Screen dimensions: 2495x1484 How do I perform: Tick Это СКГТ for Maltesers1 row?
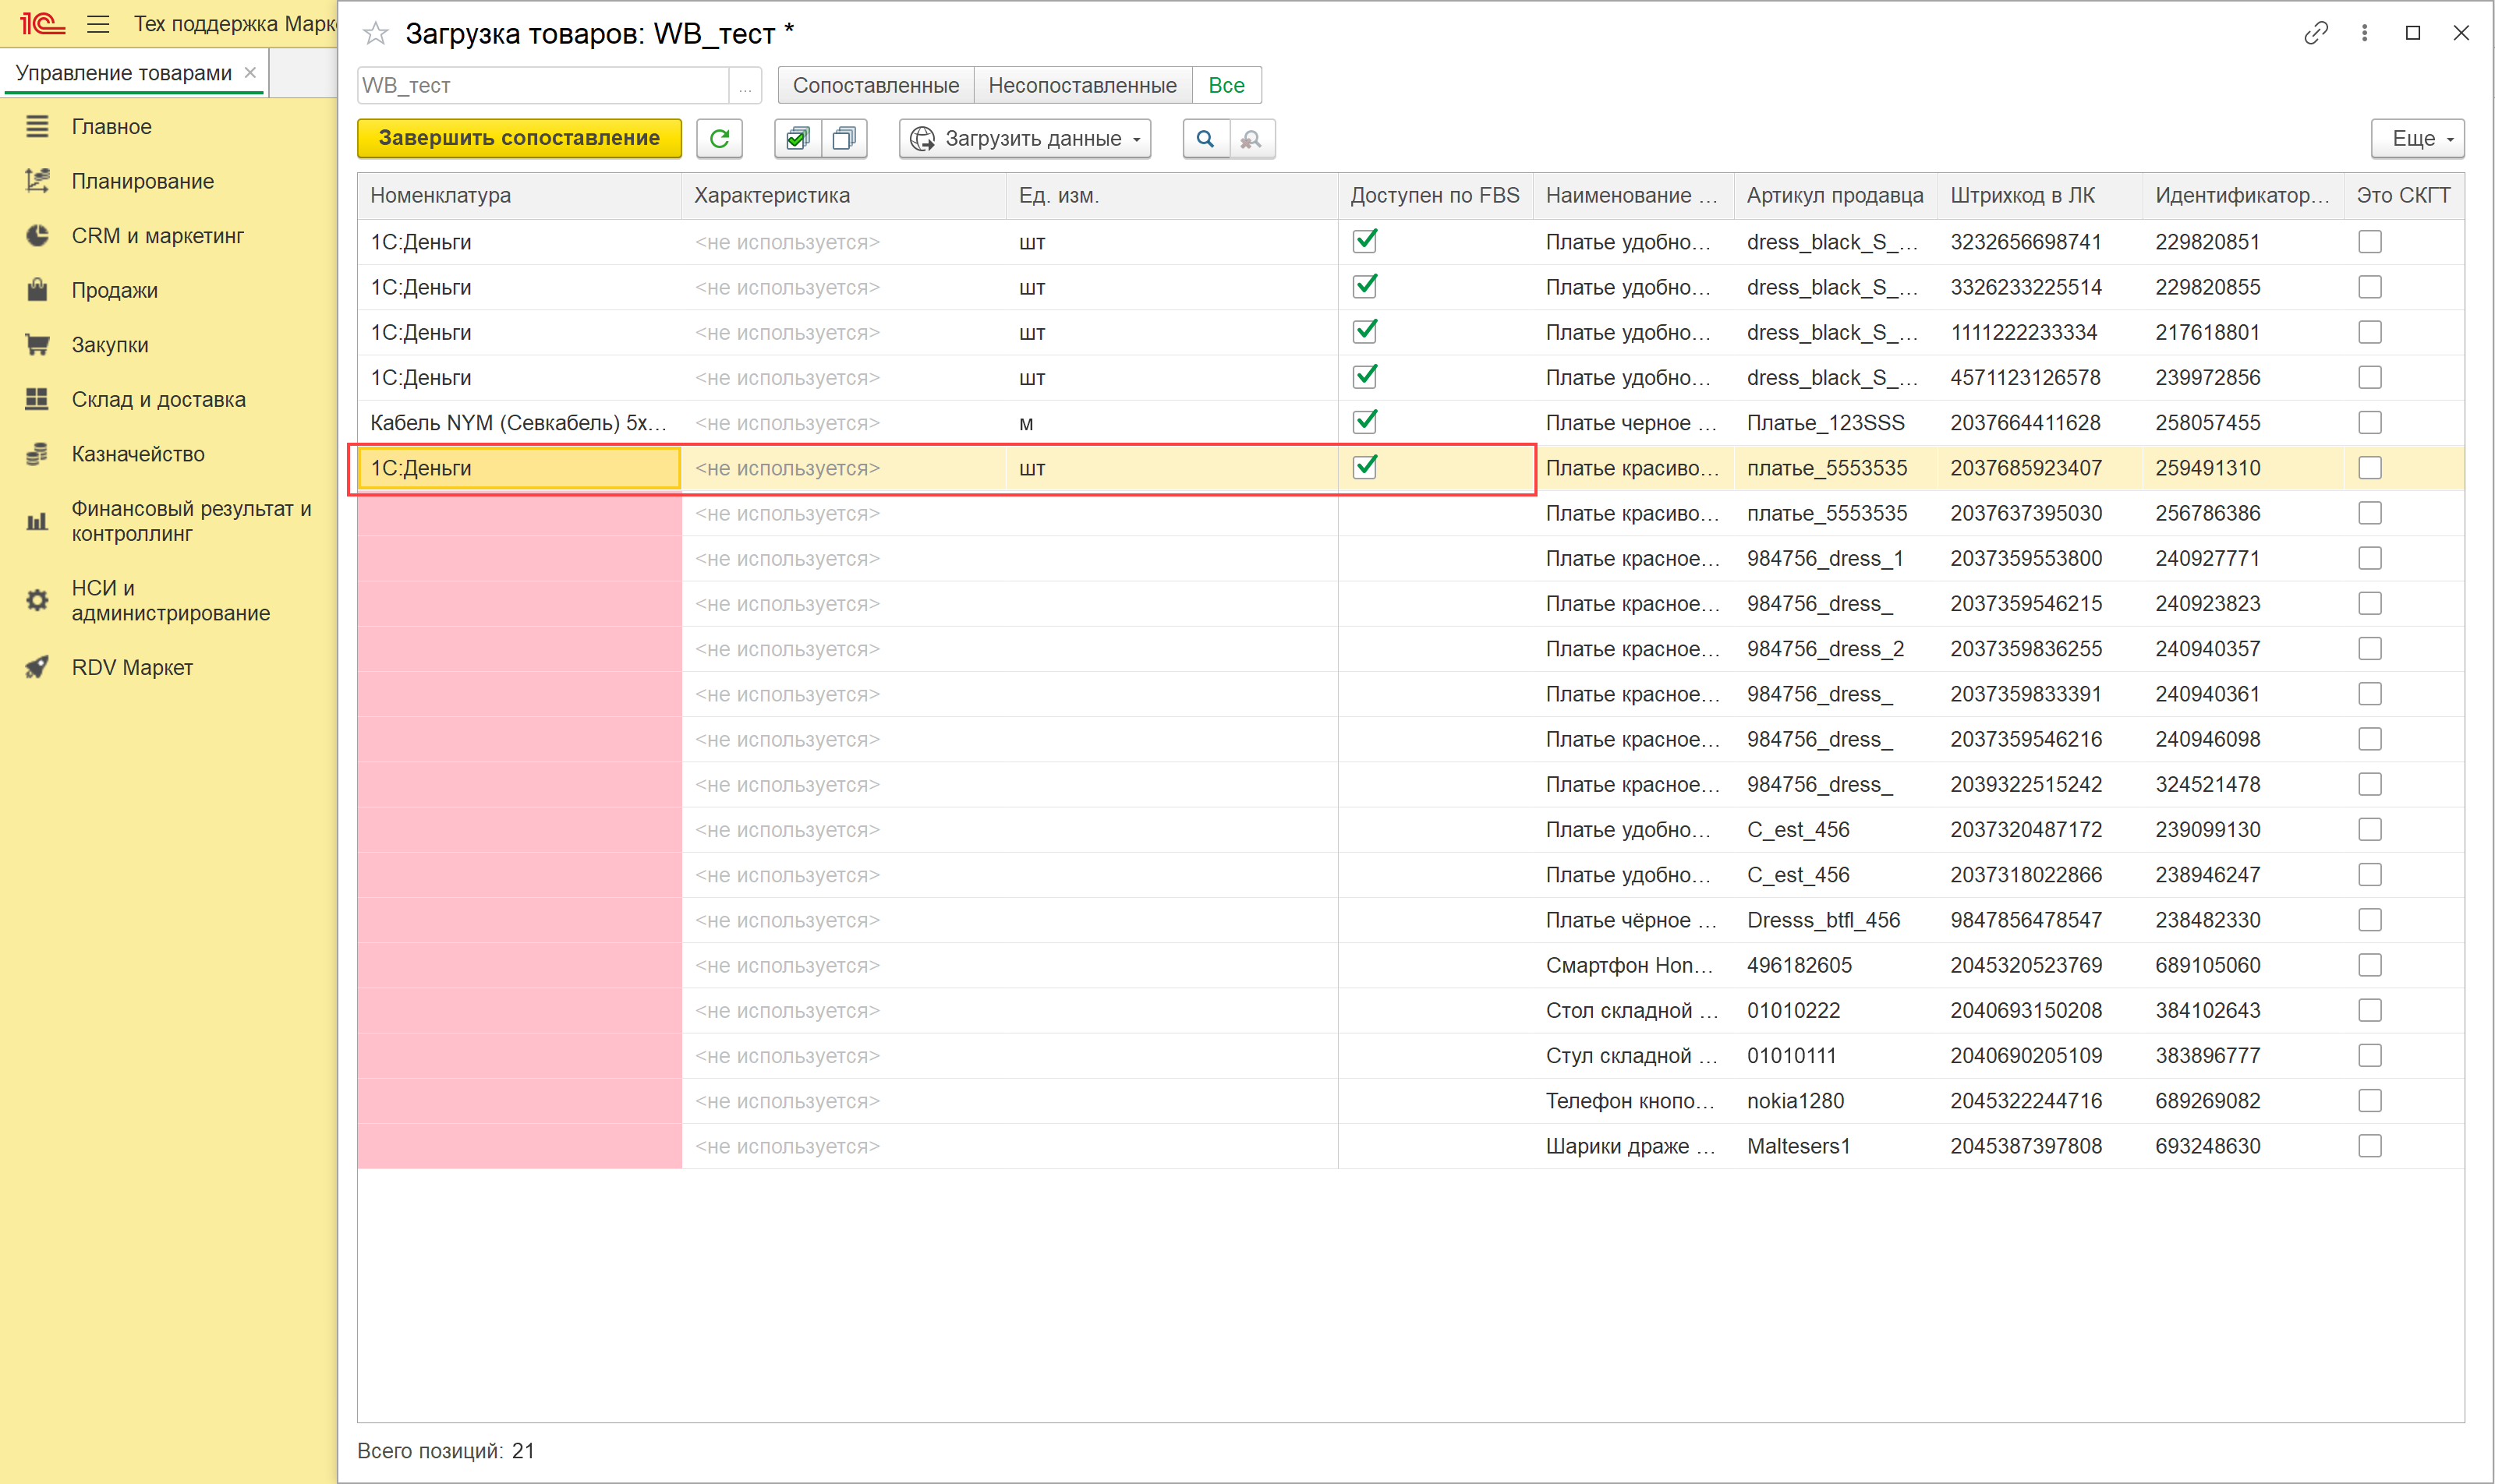click(x=2369, y=1146)
